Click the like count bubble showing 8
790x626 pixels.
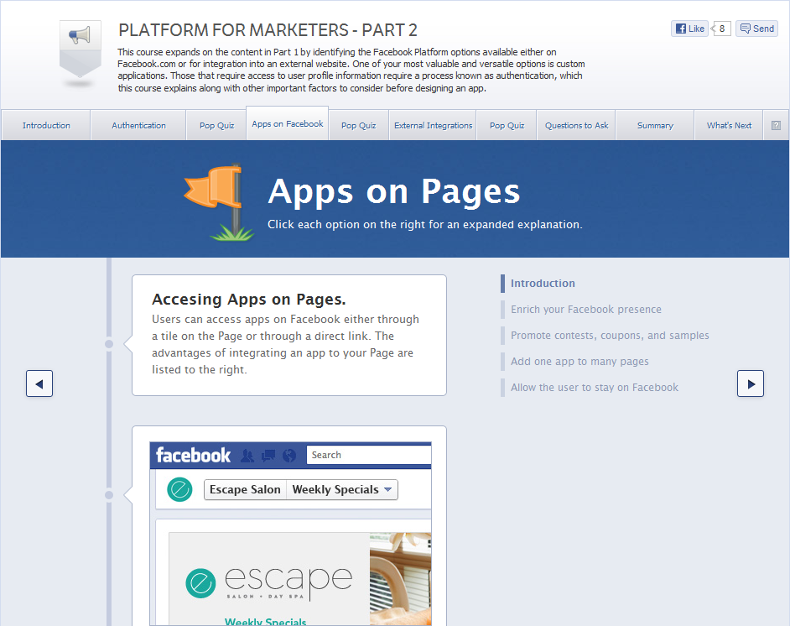pyautogui.click(x=721, y=29)
